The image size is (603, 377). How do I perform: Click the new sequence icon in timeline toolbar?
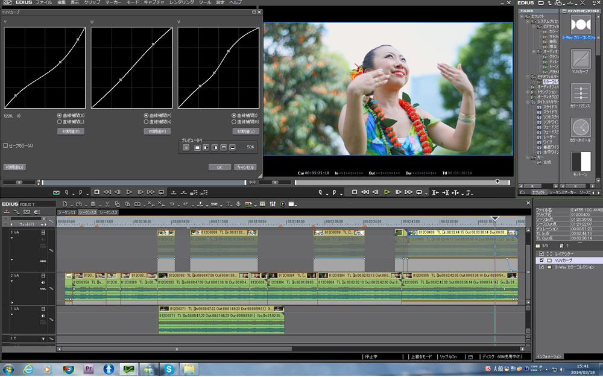pyautogui.click(x=65, y=204)
